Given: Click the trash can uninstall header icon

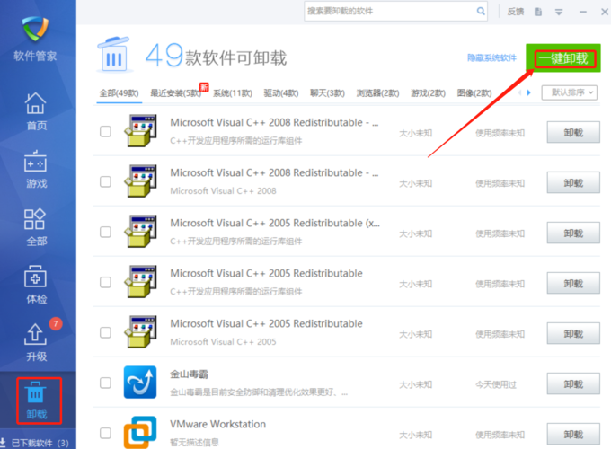Looking at the screenshot, I should (x=113, y=55).
